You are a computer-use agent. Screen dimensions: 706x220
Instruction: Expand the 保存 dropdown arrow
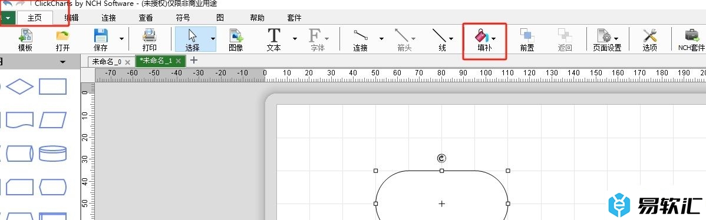coord(121,39)
